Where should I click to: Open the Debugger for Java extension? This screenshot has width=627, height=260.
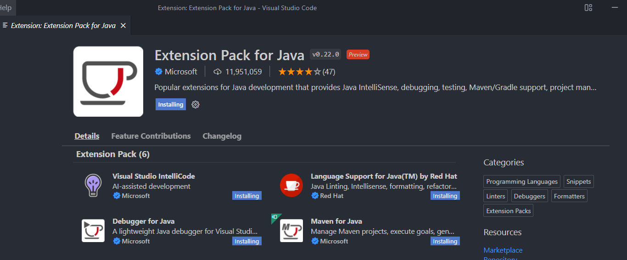(x=144, y=221)
